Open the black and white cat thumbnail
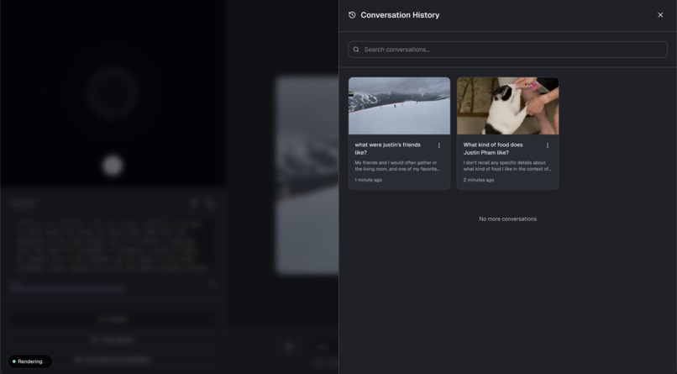The image size is (677, 374). pyautogui.click(x=507, y=106)
